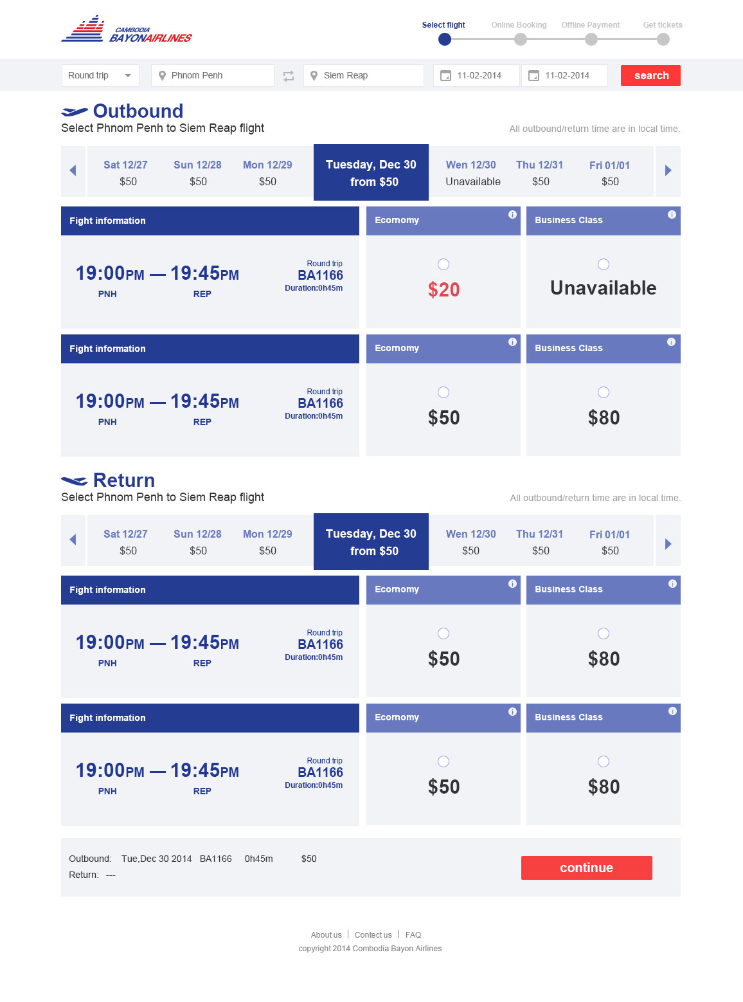Click the Siem Reap destination field
Viewport: 743px width, 1002px height.
click(x=364, y=75)
